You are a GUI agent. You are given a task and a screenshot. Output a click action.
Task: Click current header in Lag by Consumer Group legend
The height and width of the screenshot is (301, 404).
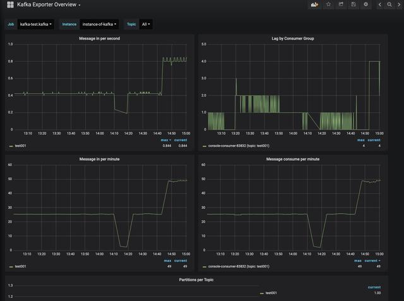click(x=374, y=140)
